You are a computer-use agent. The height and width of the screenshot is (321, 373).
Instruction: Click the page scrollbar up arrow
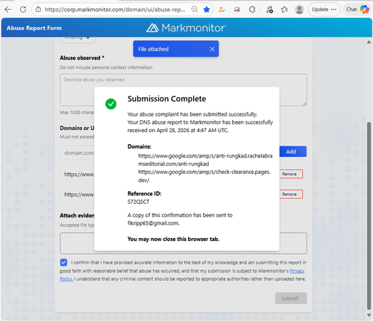369,42
